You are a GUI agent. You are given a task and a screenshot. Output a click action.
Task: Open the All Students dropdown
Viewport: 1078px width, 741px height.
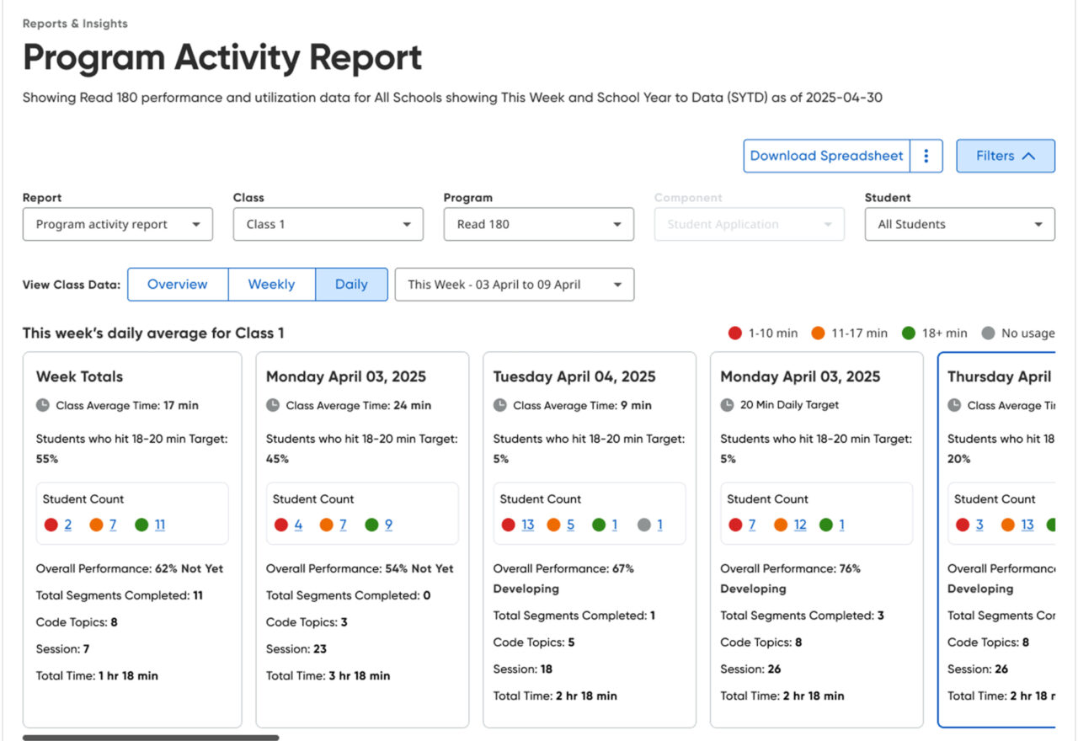(x=960, y=225)
